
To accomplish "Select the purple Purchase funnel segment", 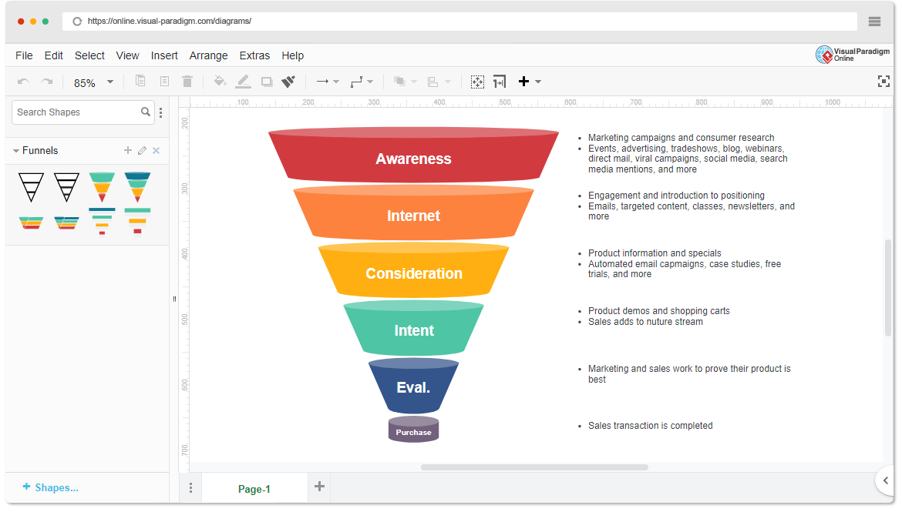I will click(x=413, y=430).
